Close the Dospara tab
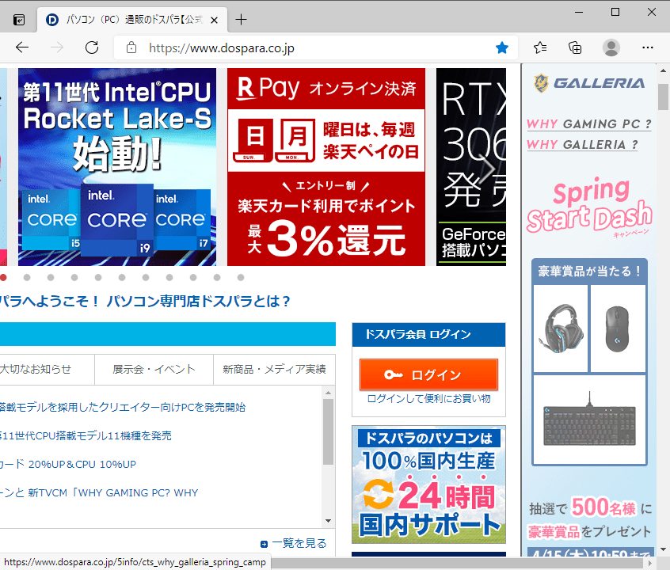This screenshot has width=670, height=570. 215,20
